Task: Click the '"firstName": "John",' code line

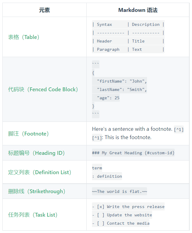Action: pos(119,81)
